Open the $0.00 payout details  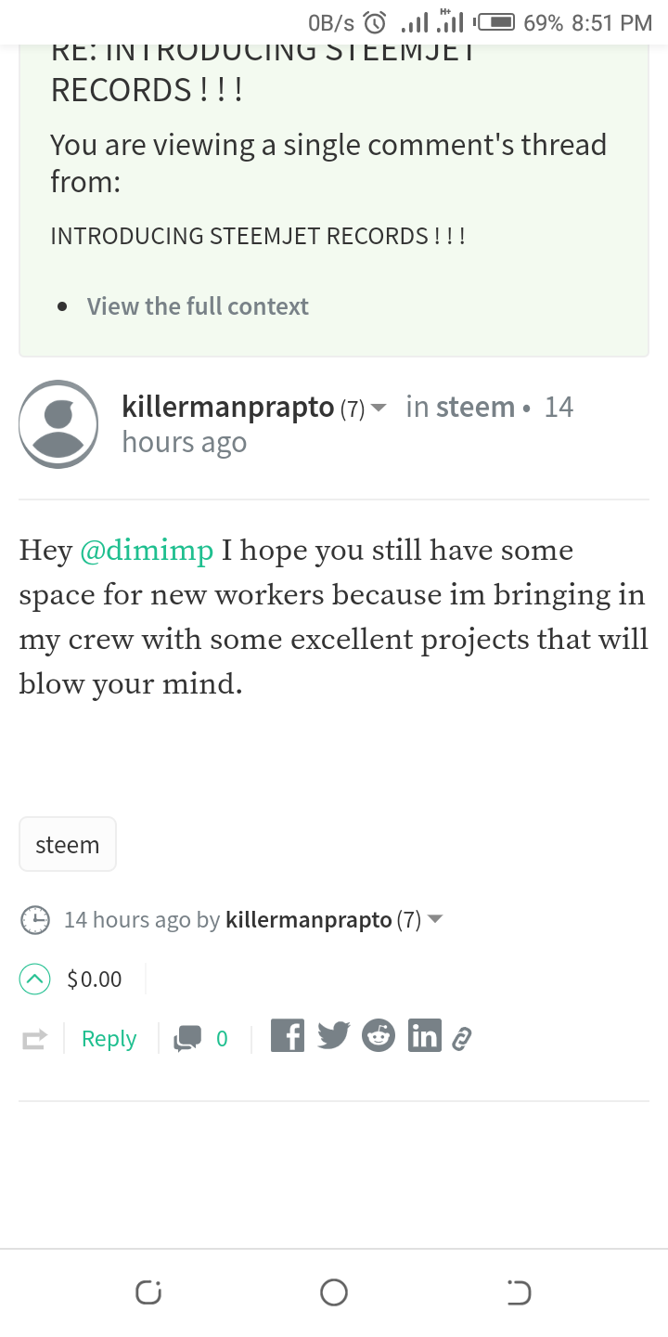[95, 980]
